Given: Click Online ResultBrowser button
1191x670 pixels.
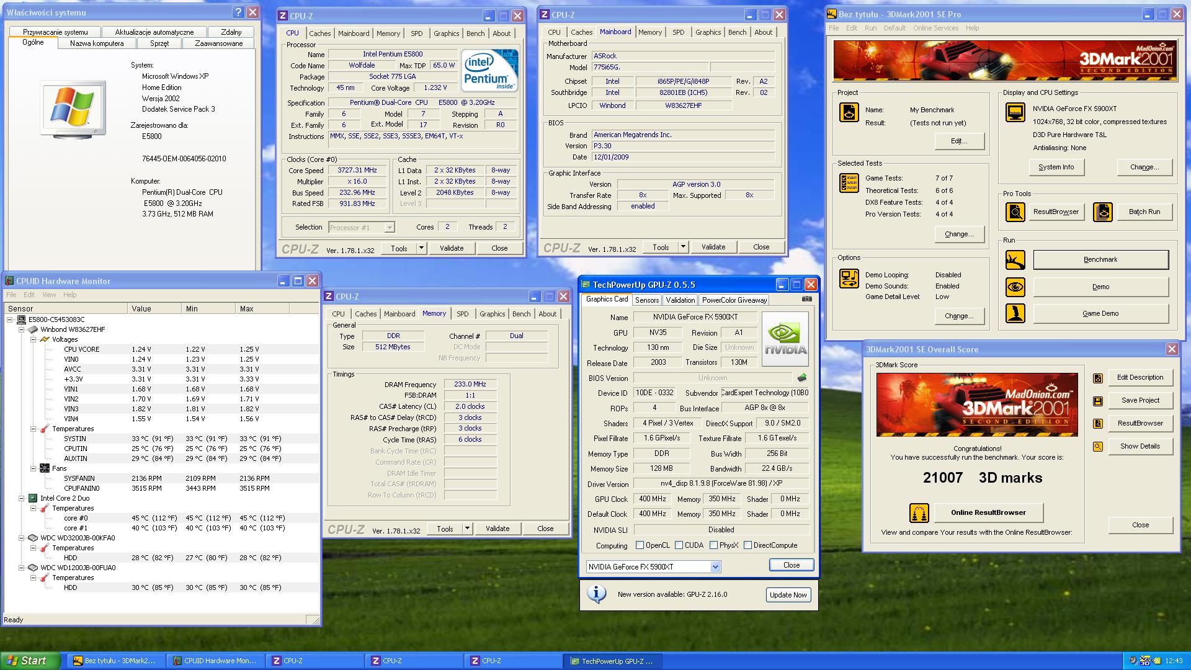Looking at the screenshot, I should (988, 513).
